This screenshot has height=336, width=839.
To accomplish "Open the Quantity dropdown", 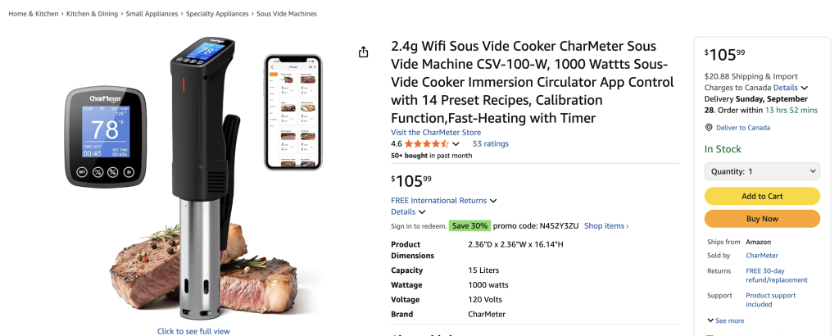I will pyautogui.click(x=762, y=171).
